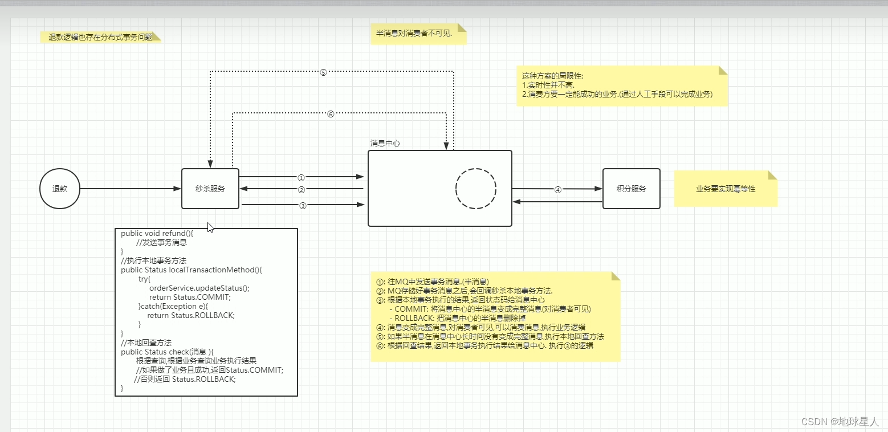This screenshot has width=888, height=432.
Task: Click the public Status check(消息 ){ line
Action: click(167, 352)
